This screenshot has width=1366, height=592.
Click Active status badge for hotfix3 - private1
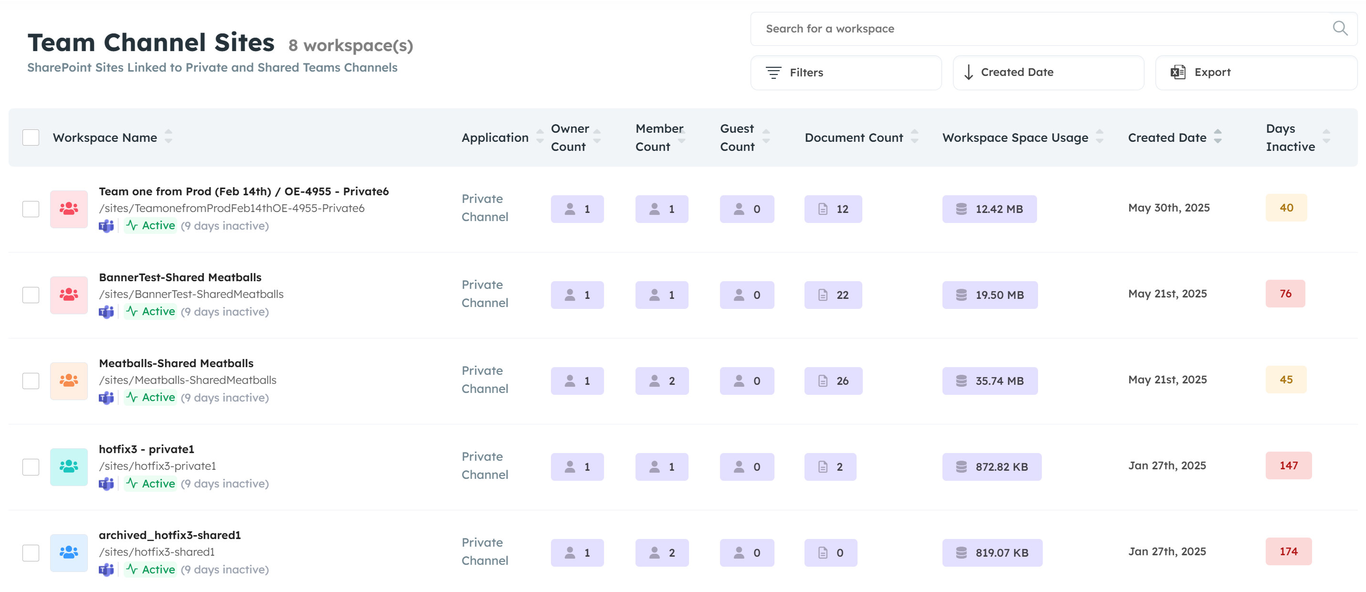tap(150, 483)
